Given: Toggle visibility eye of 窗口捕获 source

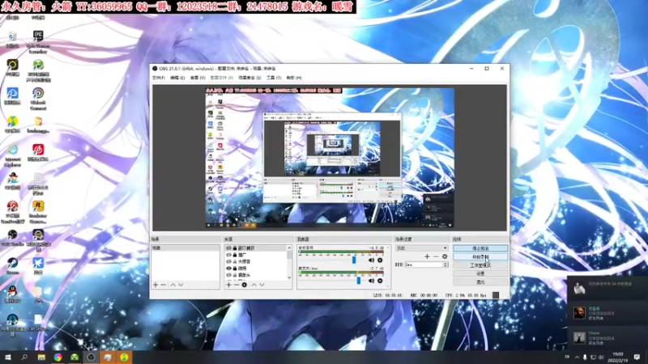Looking at the screenshot, I should (228, 248).
